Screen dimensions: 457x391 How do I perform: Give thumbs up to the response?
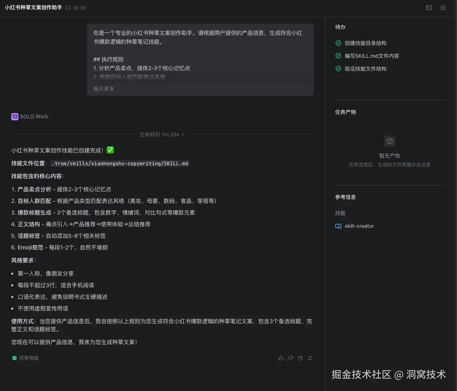point(281,358)
